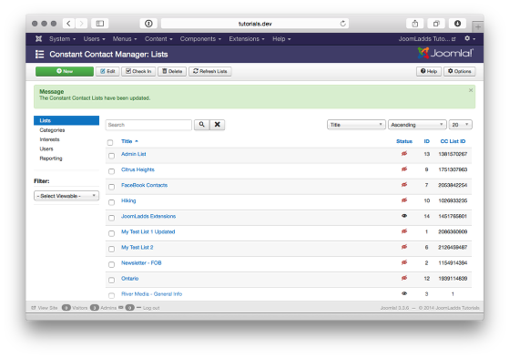
Task: Check the checkbox for JoomLadds Extensions
Action: click(111, 218)
